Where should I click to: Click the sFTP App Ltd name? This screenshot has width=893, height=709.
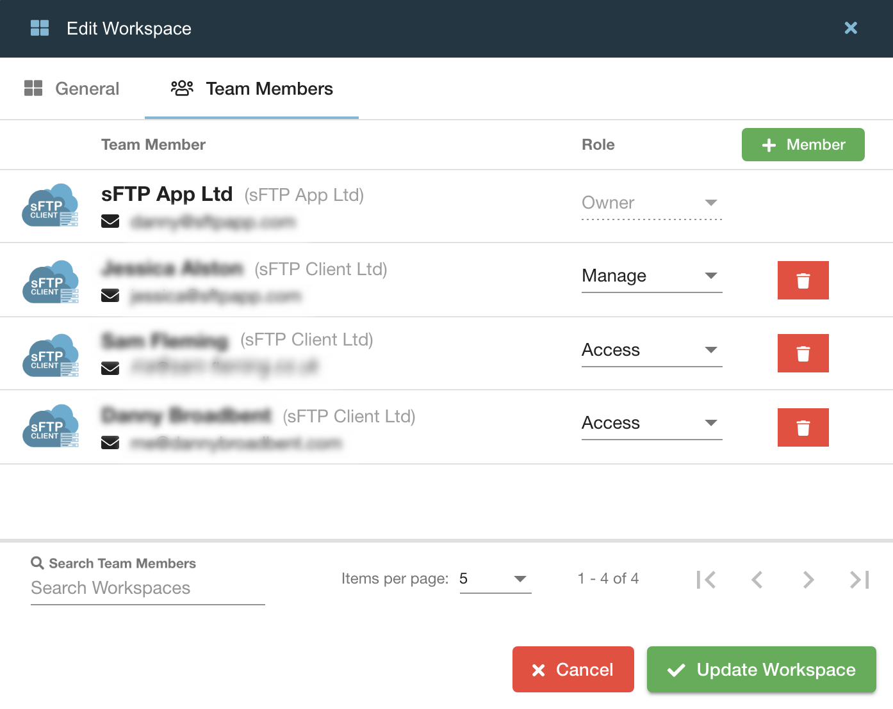(167, 194)
